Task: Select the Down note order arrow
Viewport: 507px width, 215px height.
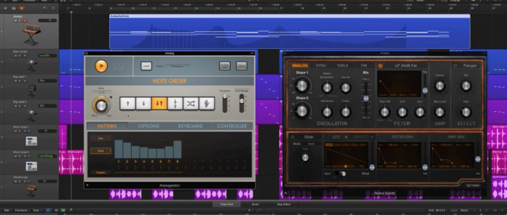Action: point(143,103)
